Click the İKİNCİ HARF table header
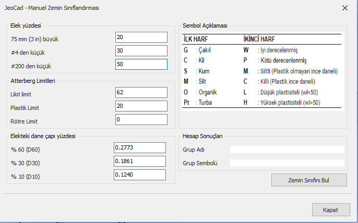The image size is (358, 223). [259, 39]
